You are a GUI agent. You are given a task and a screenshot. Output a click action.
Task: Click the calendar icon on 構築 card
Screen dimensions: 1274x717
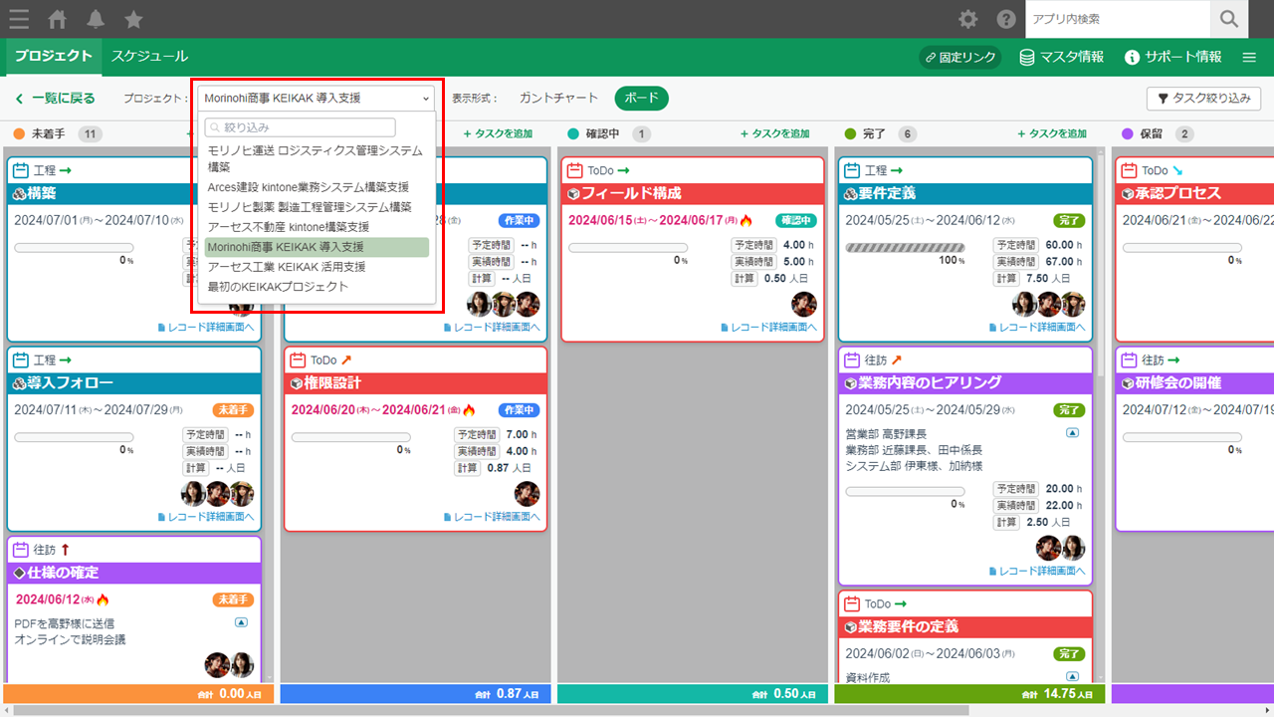[x=21, y=170]
